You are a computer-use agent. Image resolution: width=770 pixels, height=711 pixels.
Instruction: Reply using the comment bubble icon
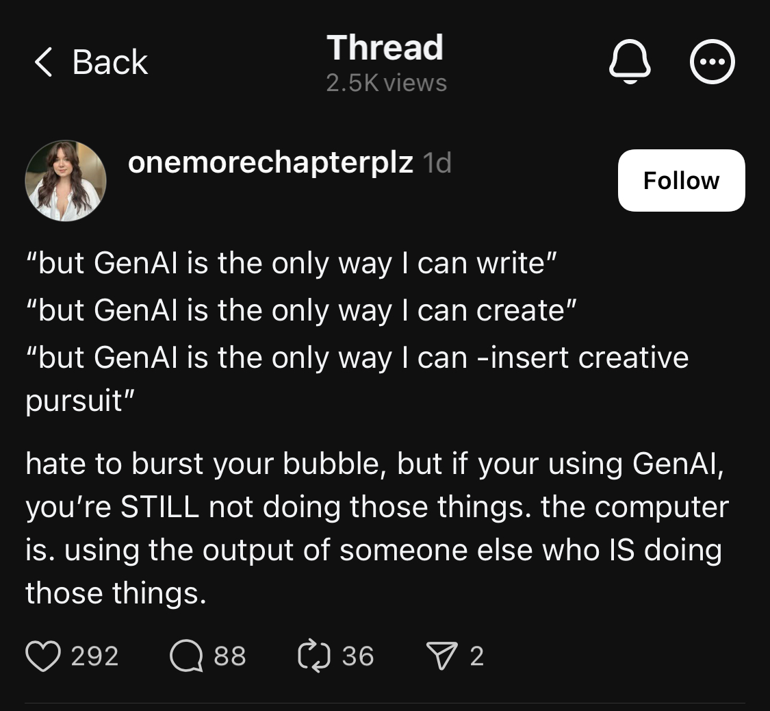(x=186, y=656)
